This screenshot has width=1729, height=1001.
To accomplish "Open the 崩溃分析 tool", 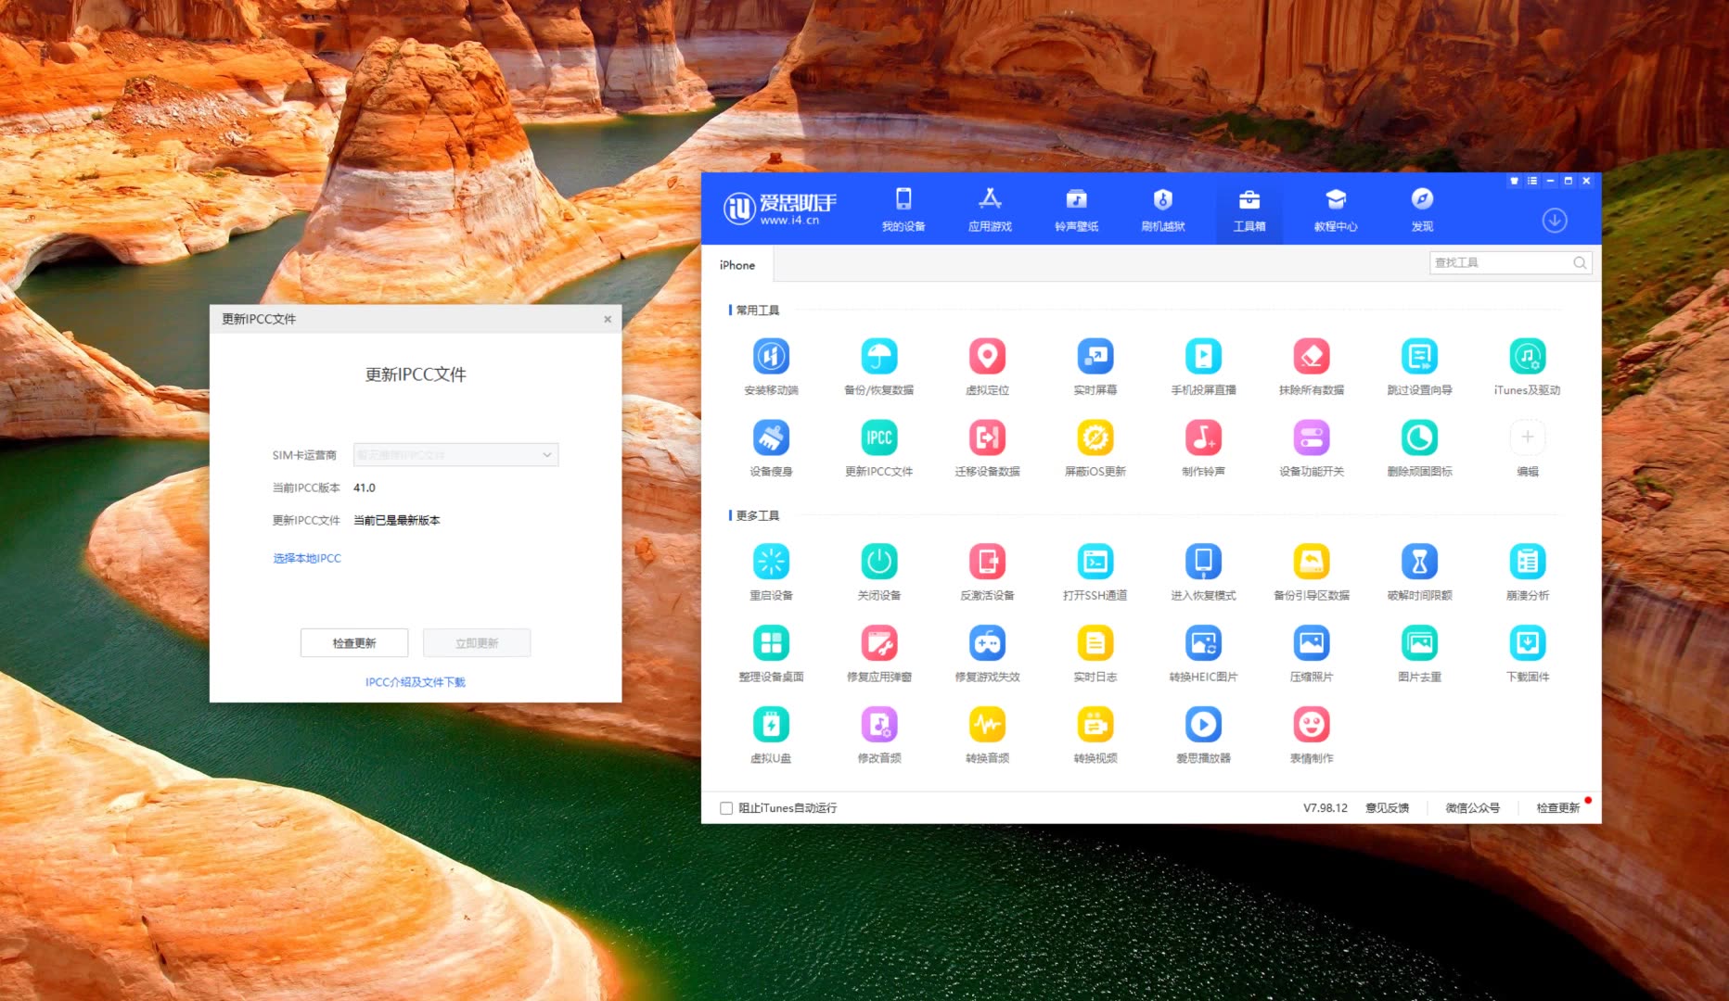I will pos(1528,562).
